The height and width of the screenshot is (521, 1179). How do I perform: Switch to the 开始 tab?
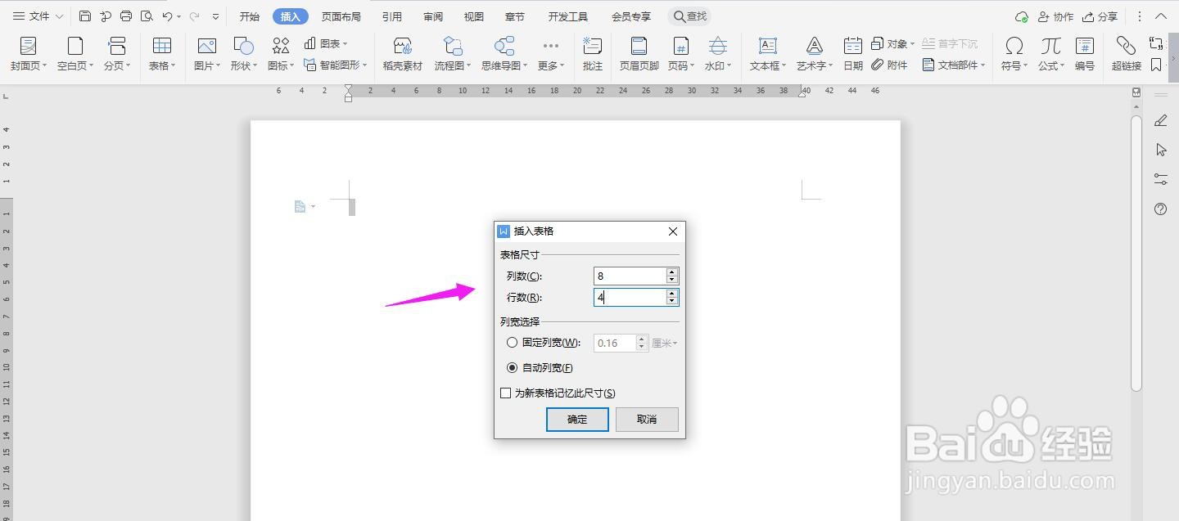click(x=250, y=16)
